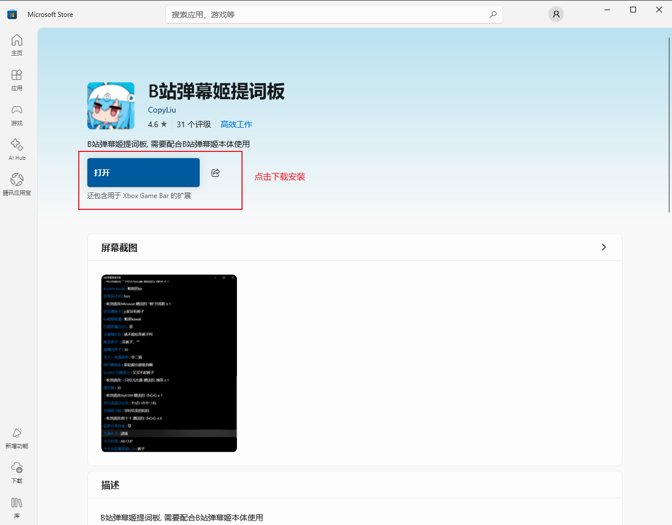672x525 pixels.
Task: Open the app screenshot thumbnail
Action: (x=169, y=363)
